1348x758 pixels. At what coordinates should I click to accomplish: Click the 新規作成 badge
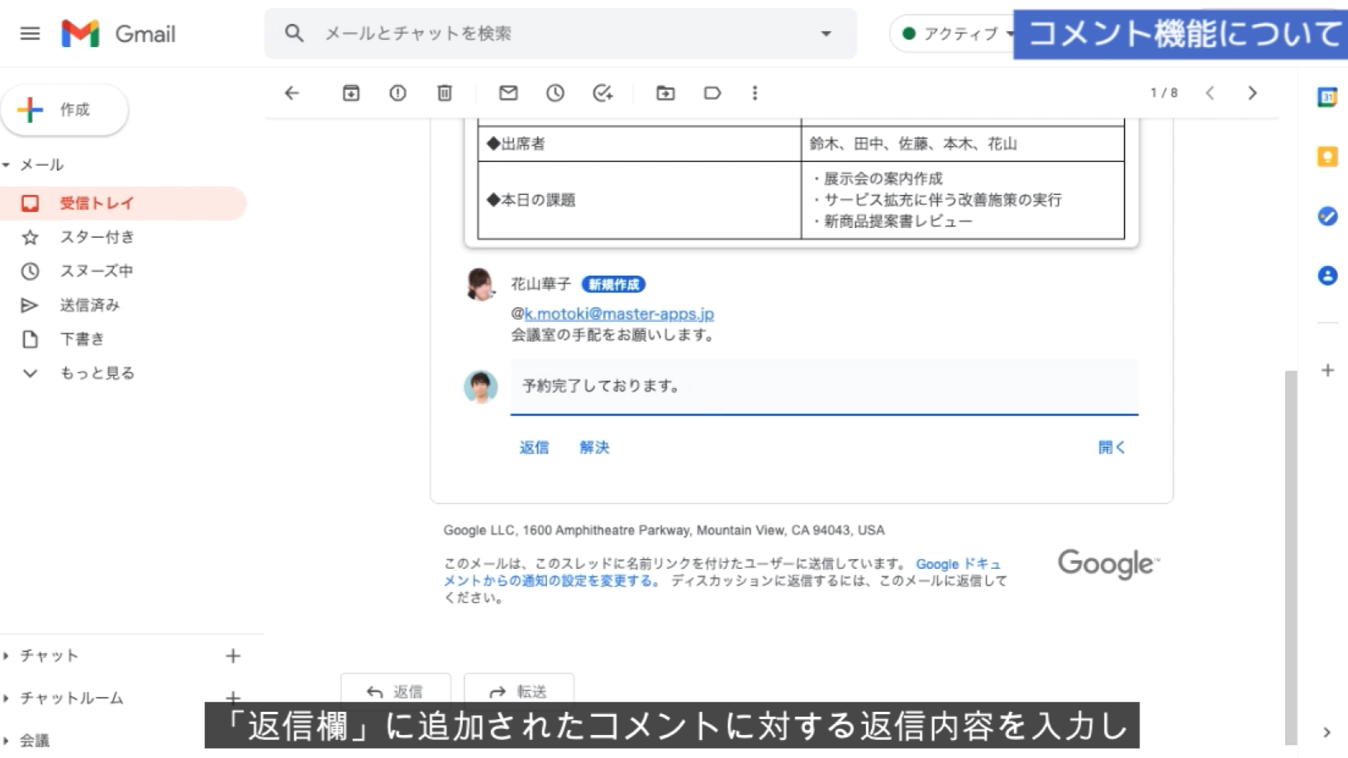613,284
